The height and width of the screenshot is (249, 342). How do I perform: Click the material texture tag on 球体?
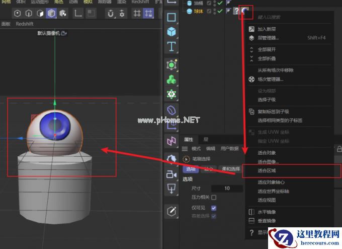pyautogui.click(x=245, y=11)
